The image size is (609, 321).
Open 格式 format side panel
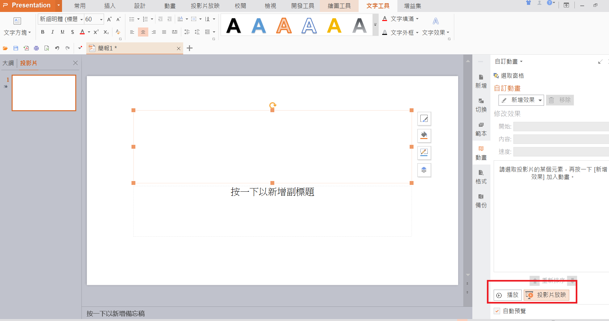481,177
